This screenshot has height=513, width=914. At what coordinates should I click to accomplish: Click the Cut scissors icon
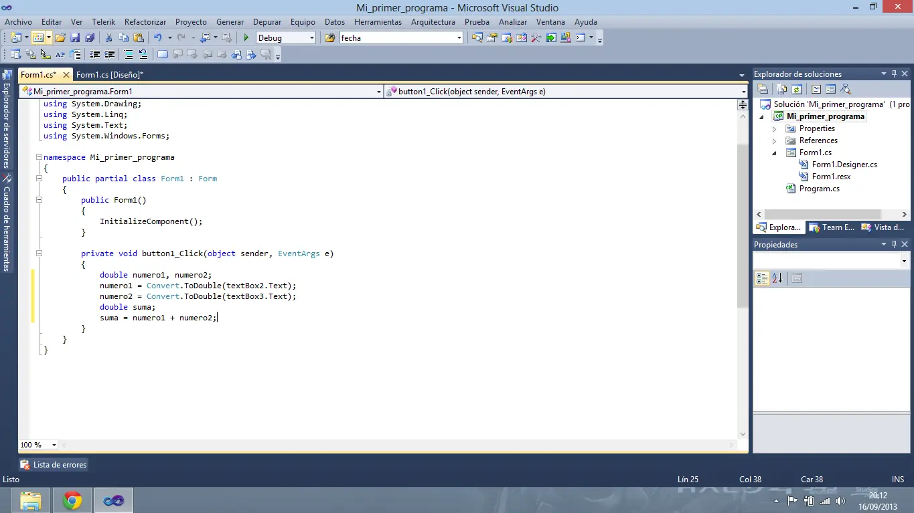[x=109, y=38]
